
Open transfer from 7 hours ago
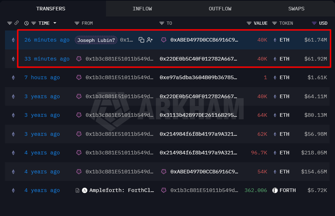42,77
